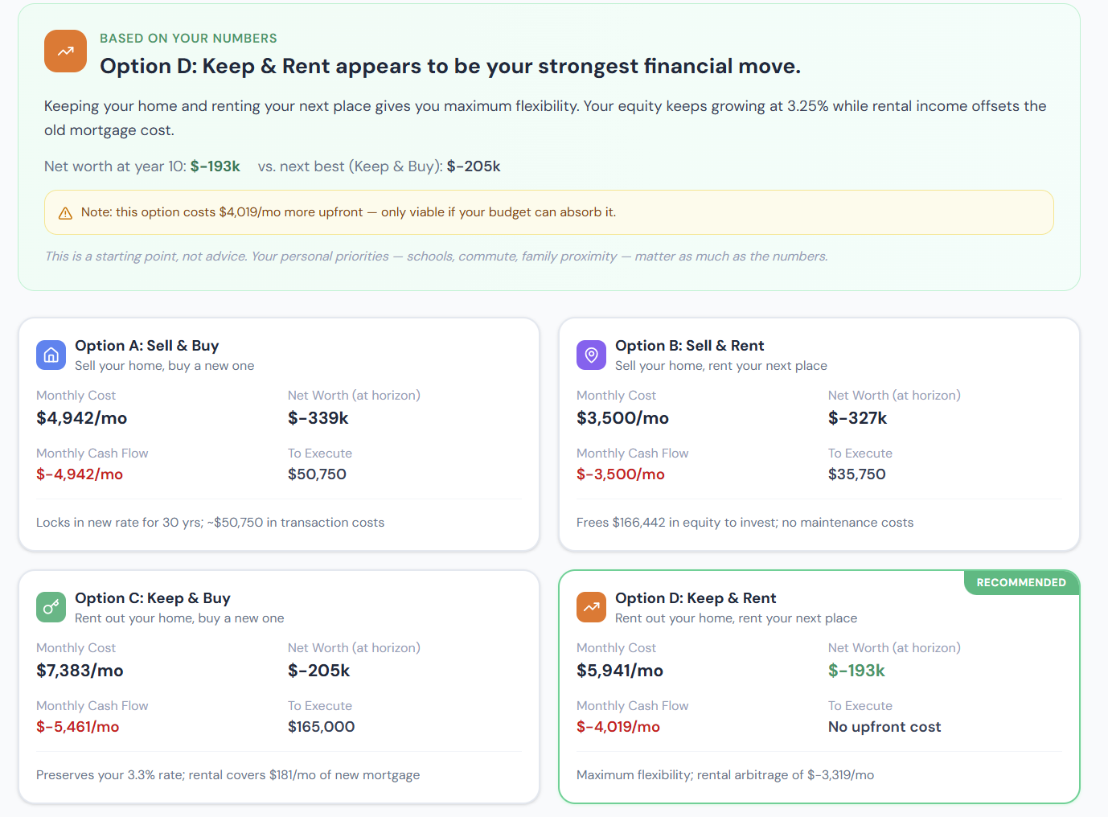Click the blue house icon for Option A

pos(51,355)
